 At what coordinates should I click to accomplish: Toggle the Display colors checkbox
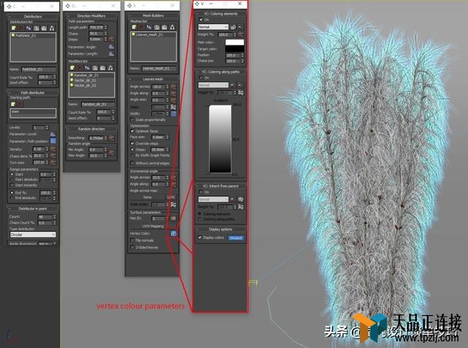[200, 237]
